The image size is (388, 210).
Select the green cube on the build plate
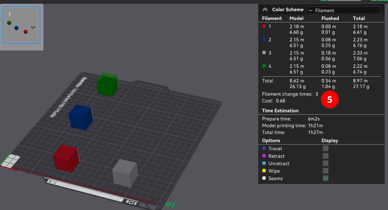[107, 84]
